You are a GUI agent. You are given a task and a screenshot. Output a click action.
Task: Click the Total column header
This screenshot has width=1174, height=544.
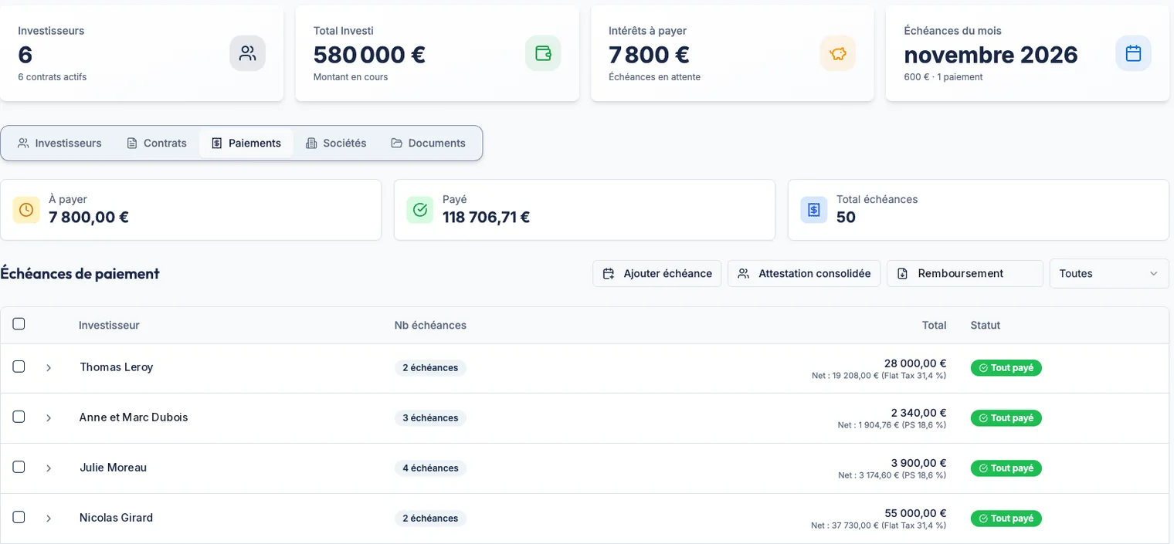934,325
